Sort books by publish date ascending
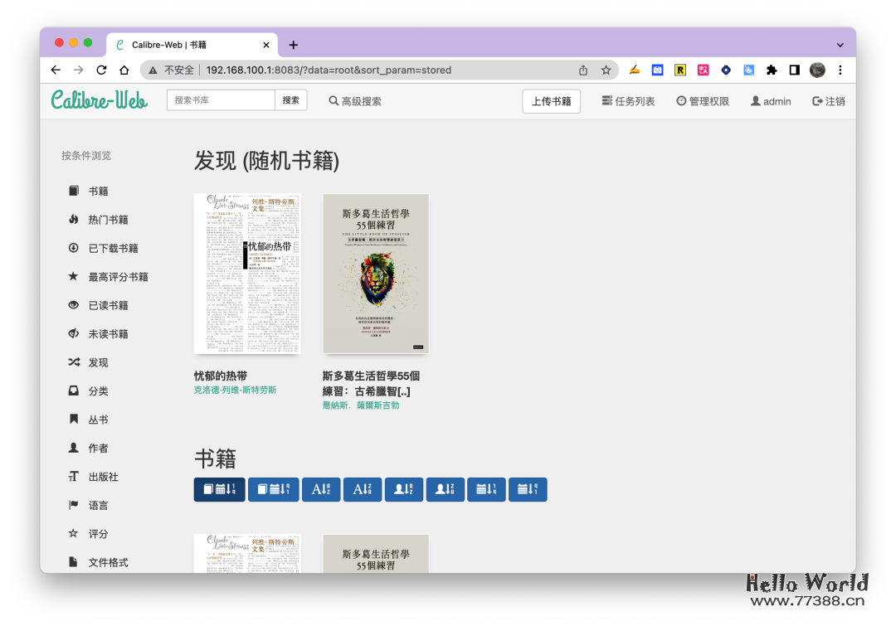Image resolution: width=896 pixels, height=626 pixels. (486, 489)
